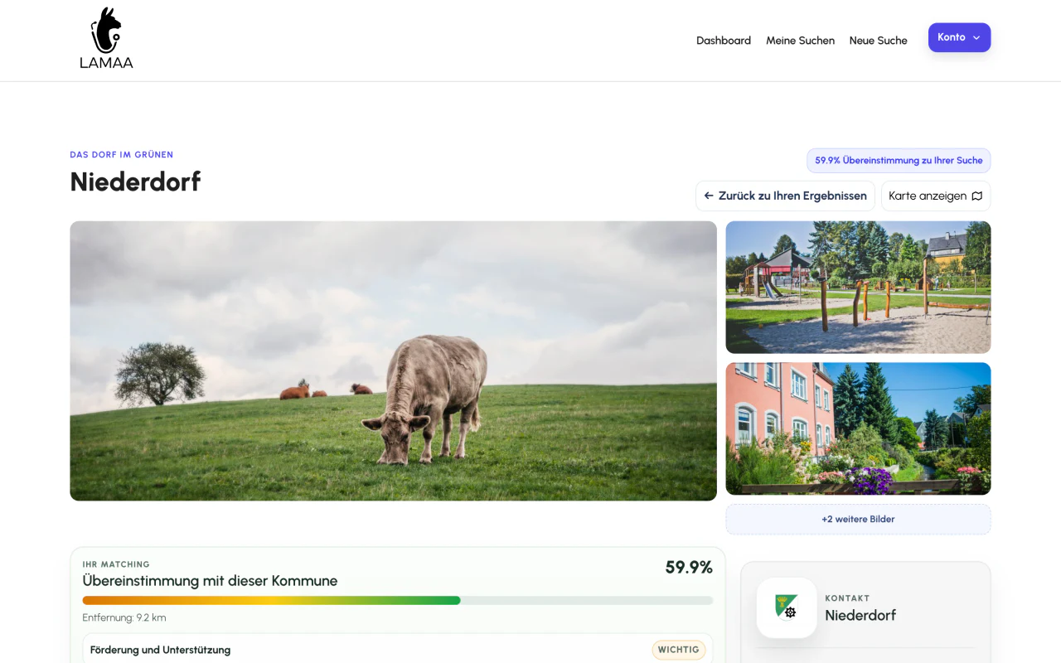Go to Dashboard in the navigation
The image size is (1061, 663).
pos(724,41)
